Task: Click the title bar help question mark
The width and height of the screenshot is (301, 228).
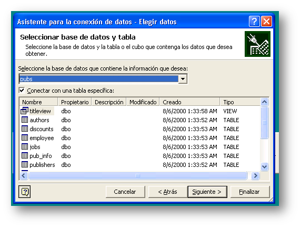Action: point(254,21)
